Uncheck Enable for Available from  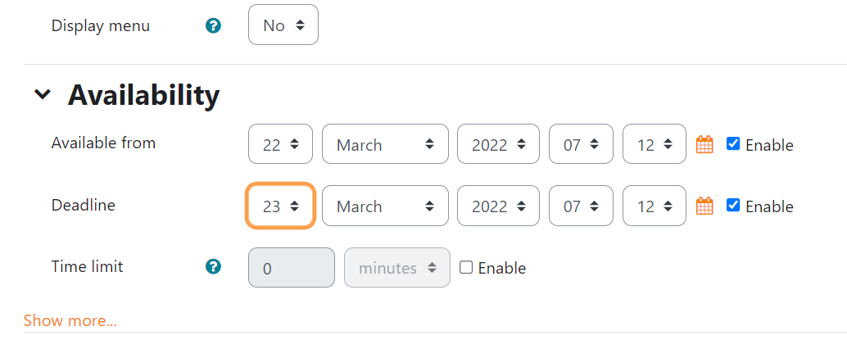pyautogui.click(x=733, y=143)
